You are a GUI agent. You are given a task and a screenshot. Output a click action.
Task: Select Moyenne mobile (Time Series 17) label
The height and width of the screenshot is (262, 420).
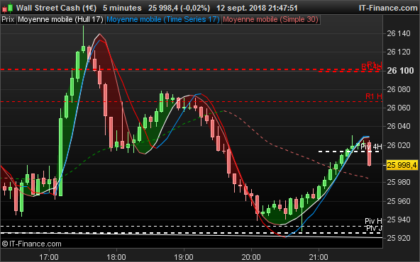pos(163,20)
